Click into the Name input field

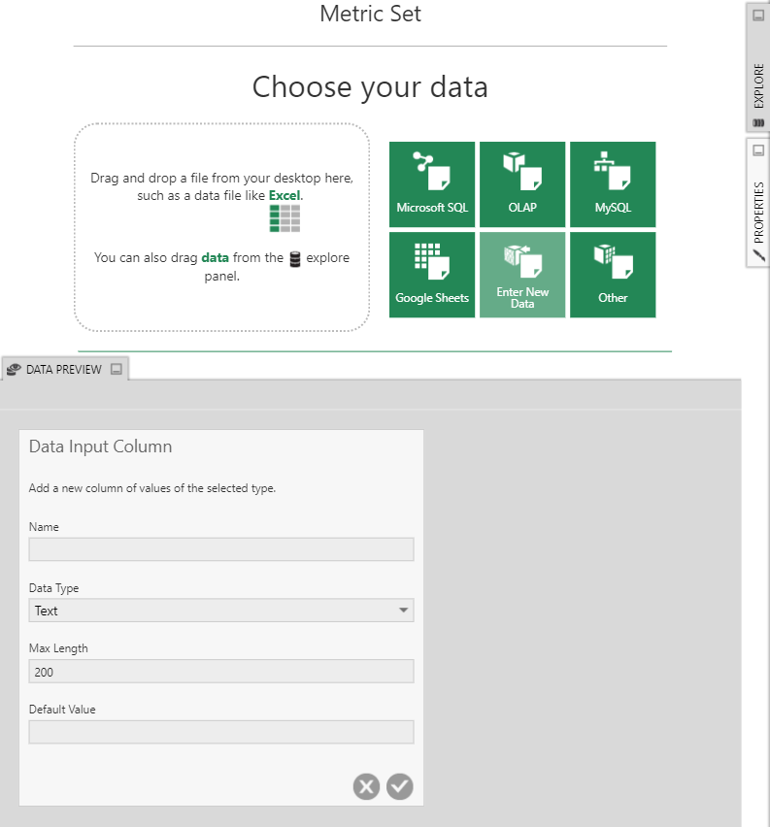221,549
